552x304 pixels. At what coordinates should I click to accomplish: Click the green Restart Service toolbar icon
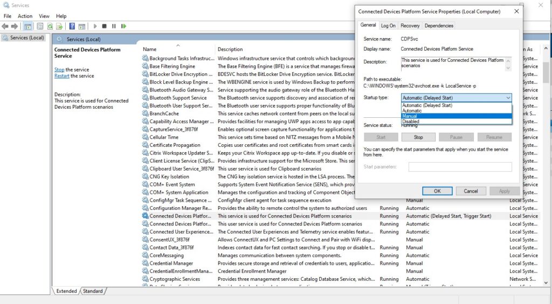click(x=123, y=26)
